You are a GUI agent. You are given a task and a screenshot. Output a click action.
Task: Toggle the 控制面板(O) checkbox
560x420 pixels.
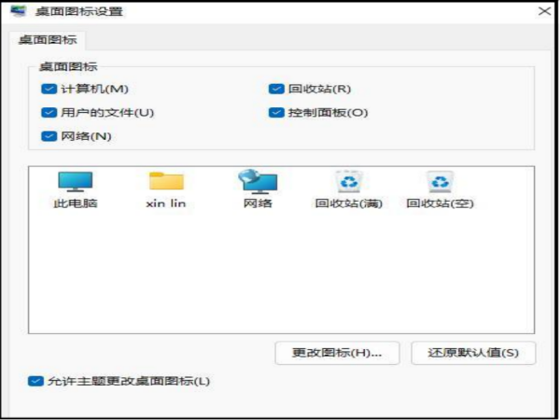click(x=276, y=113)
